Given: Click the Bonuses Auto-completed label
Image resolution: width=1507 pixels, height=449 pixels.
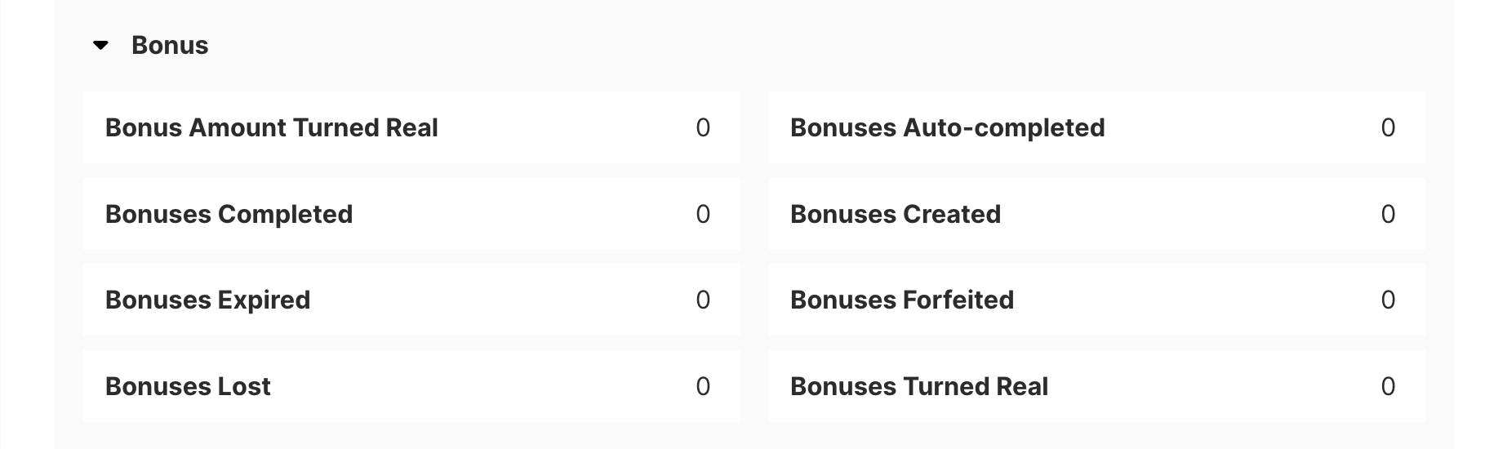Looking at the screenshot, I should (947, 128).
